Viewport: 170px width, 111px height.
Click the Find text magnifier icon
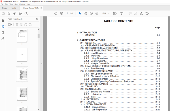click(26, 13)
